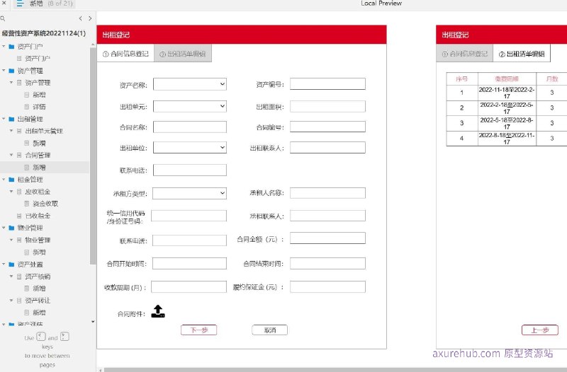Click the 下一步 button
This screenshot has height=372, width=567.
coord(199,330)
